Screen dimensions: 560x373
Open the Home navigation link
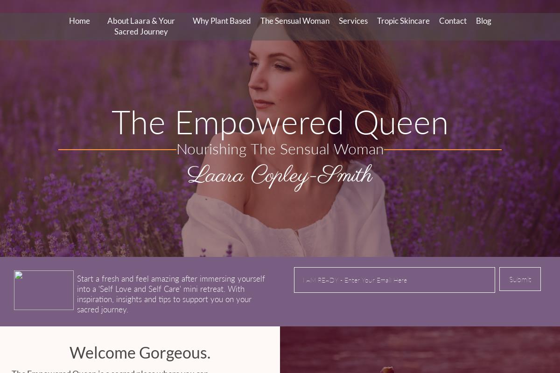(79, 21)
